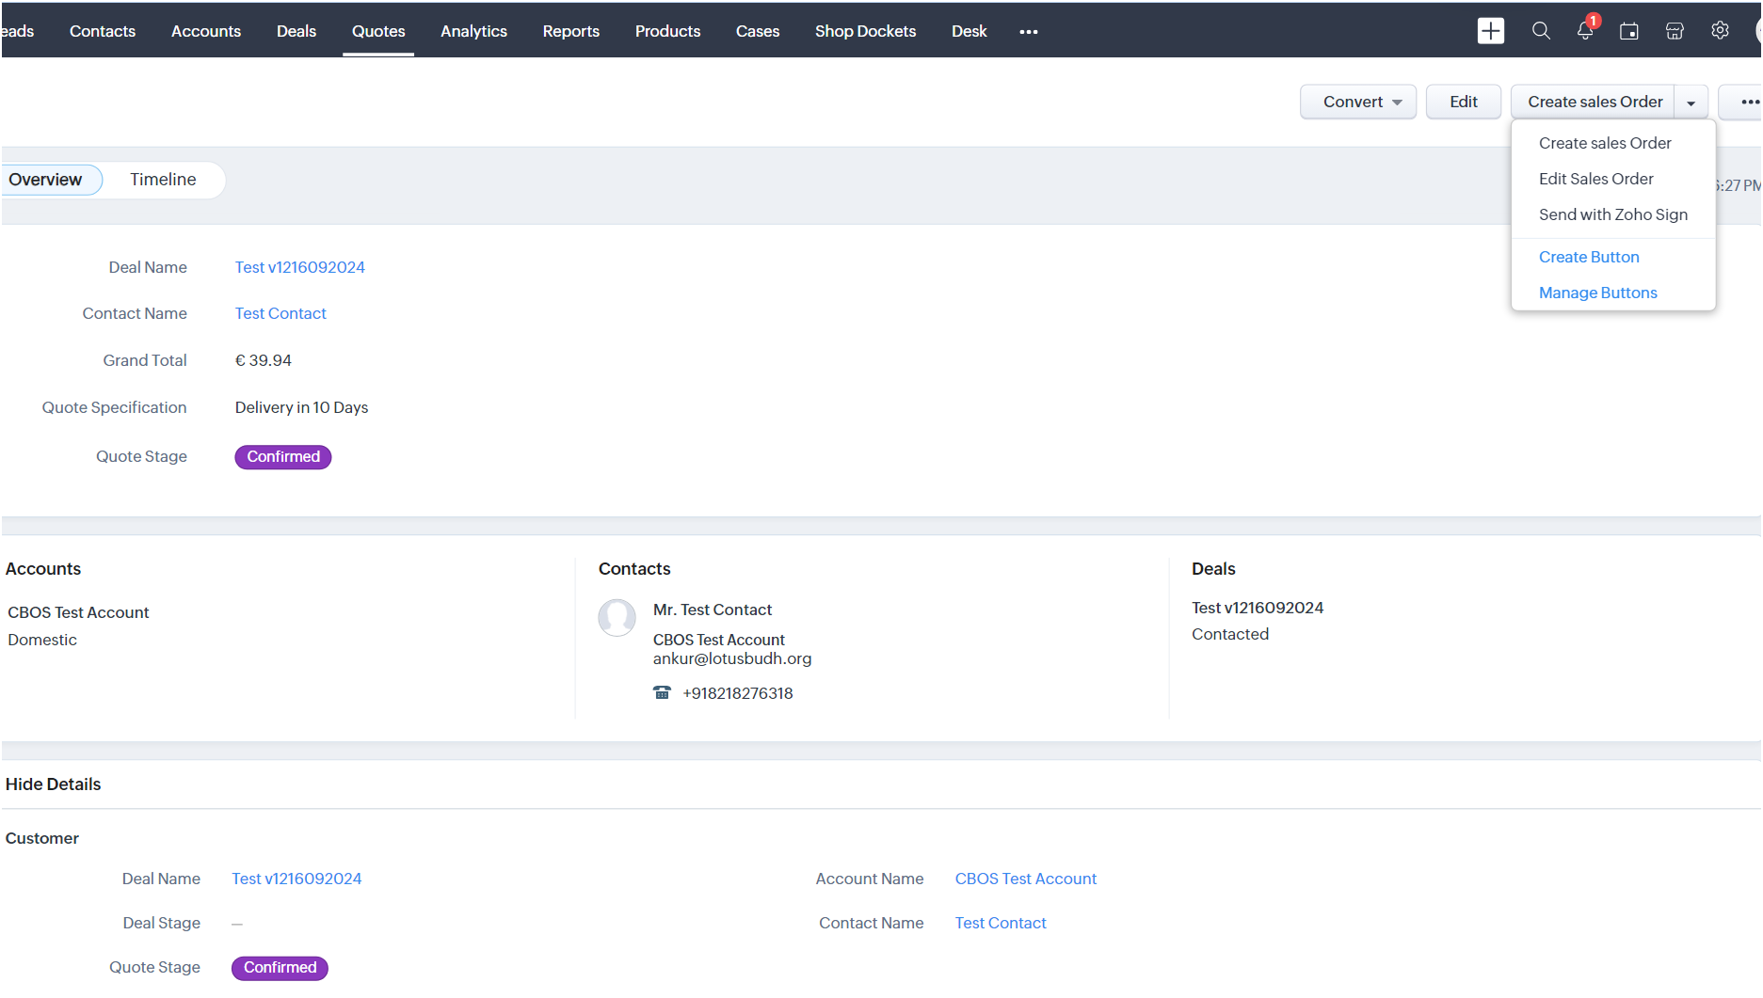1763x998 pixels.
Task: Switch to the Overview view
Action: (45, 180)
